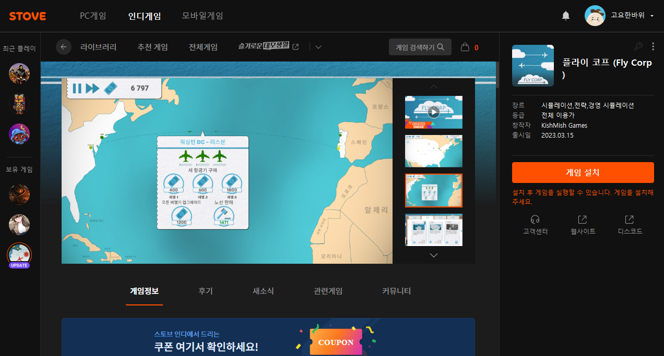Expand the navigation chevron dropdown
This screenshot has width=664, height=356.
(x=318, y=47)
